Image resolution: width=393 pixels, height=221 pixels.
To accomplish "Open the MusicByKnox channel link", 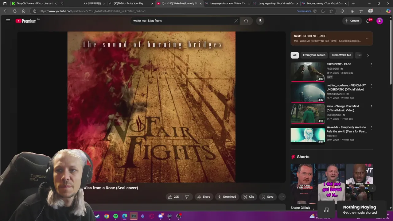I will (334, 115).
